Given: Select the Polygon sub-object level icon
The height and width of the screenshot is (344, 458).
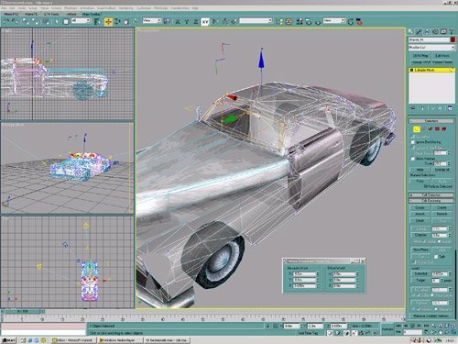Looking at the screenshot, I should tap(437, 129).
